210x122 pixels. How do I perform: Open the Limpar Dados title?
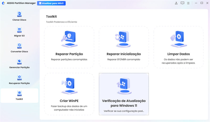[178, 54]
